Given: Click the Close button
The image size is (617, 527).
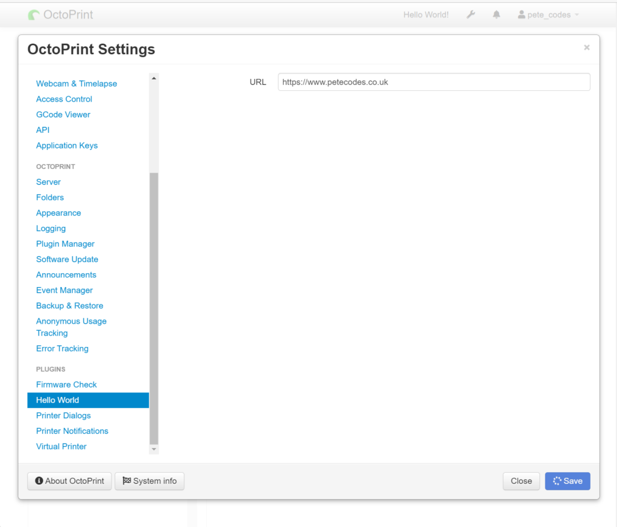Looking at the screenshot, I should (521, 481).
